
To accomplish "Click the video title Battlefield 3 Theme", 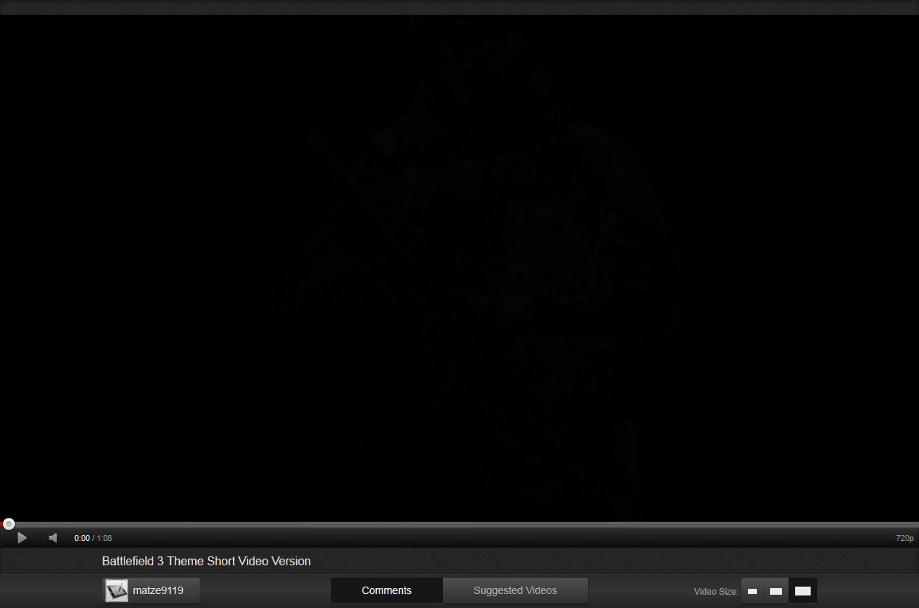I will (206, 561).
